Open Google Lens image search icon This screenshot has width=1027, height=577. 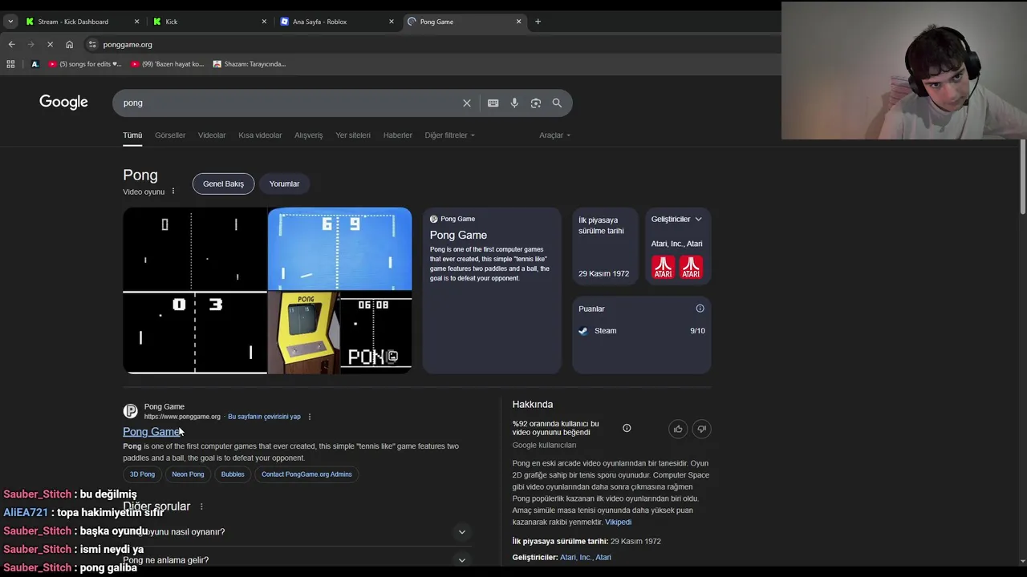tap(536, 103)
